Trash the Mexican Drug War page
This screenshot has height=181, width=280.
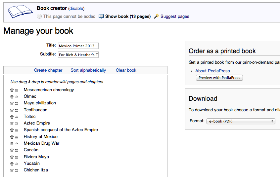(12, 144)
